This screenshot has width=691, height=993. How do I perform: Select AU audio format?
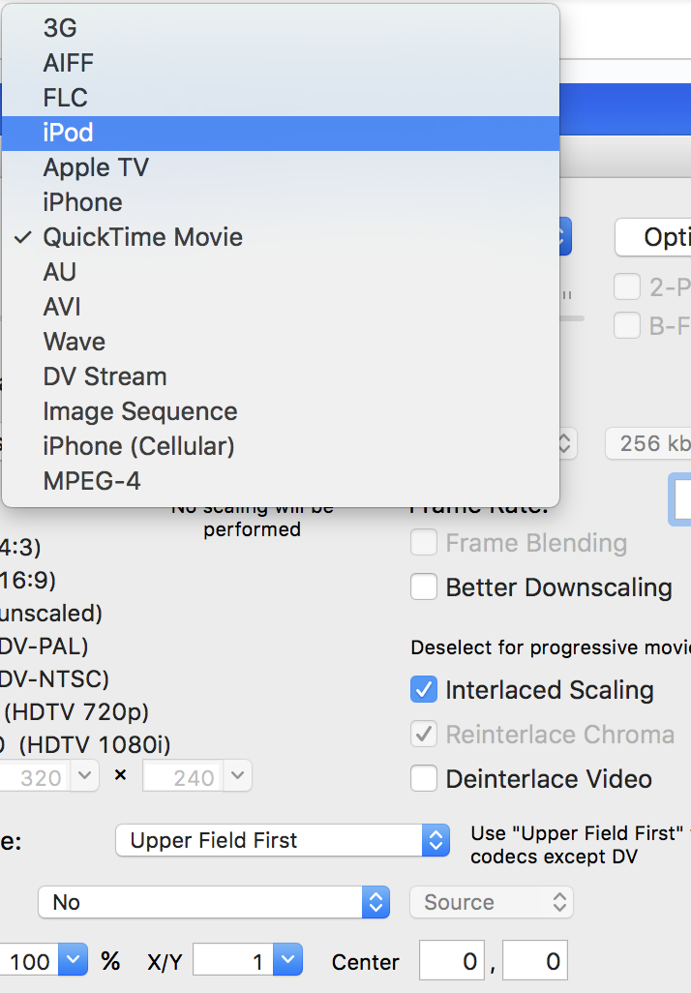tap(281, 272)
